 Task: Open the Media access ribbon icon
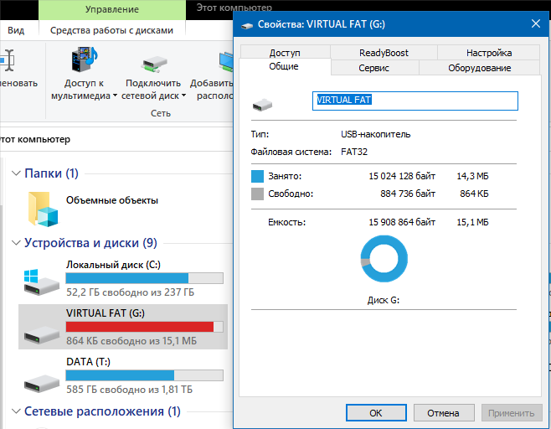tap(85, 59)
